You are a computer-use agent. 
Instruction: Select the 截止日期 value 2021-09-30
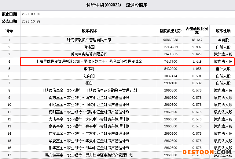click(31, 14)
